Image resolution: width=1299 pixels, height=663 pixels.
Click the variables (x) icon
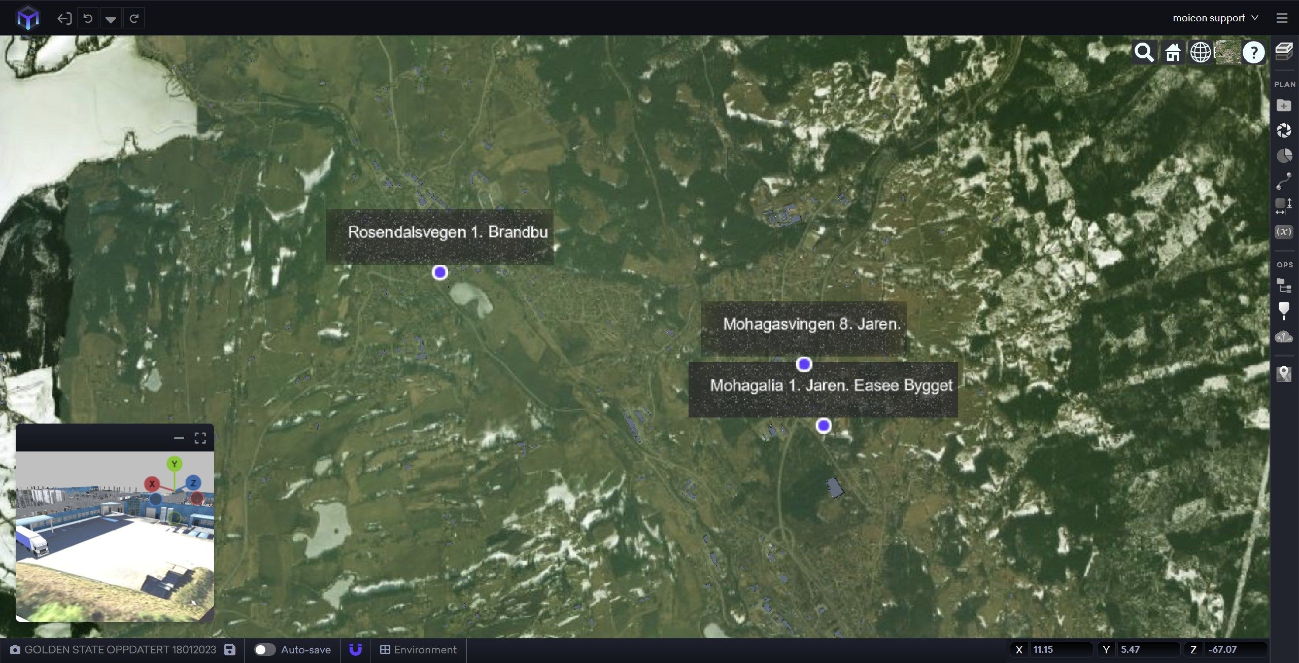coord(1284,232)
